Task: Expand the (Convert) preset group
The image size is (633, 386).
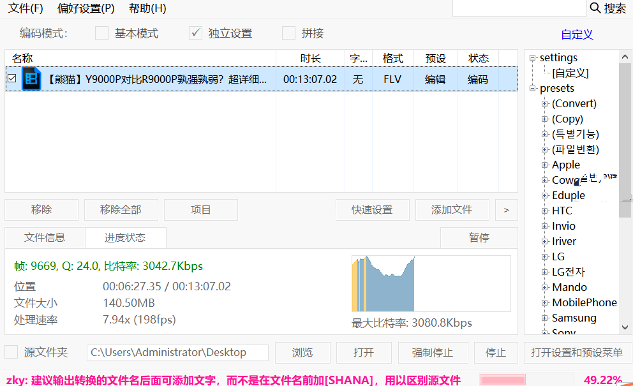Action: click(x=544, y=104)
